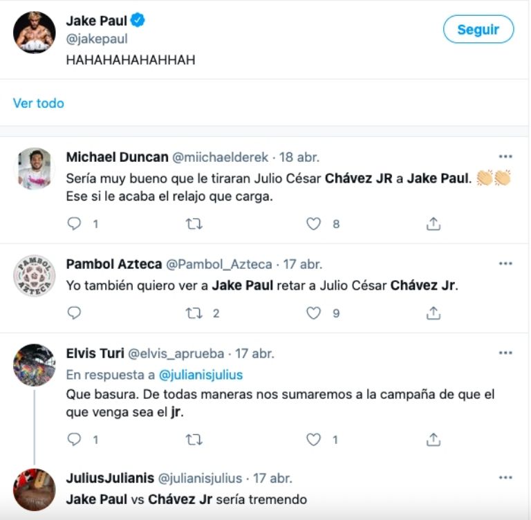Screen dimensions: 531x520
Task: Open Jake Paul's profile picture
Action: tap(34, 32)
